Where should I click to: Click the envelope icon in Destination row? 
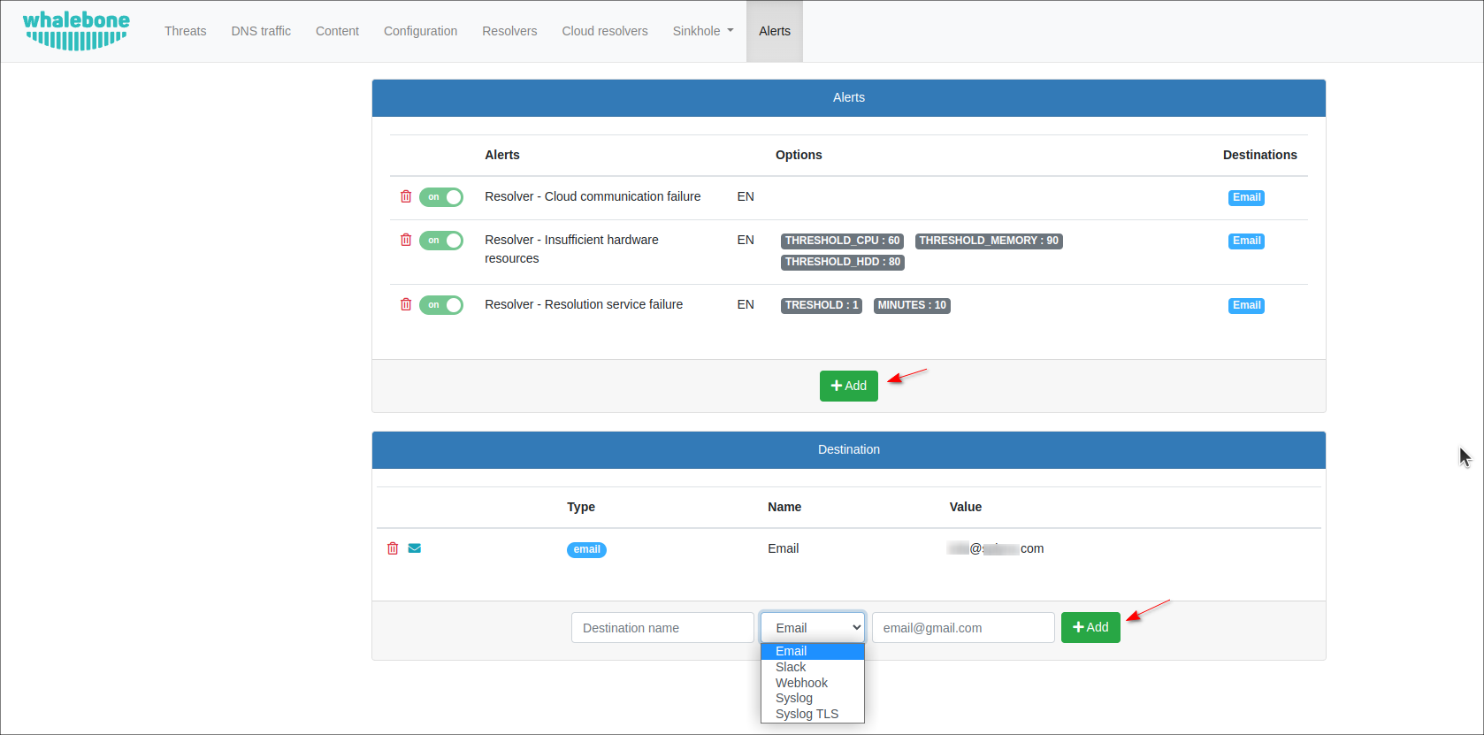pyautogui.click(x=415, y=548)
